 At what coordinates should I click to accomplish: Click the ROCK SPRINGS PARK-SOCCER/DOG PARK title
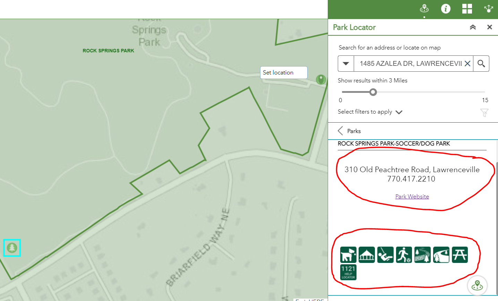pos(394,143)
